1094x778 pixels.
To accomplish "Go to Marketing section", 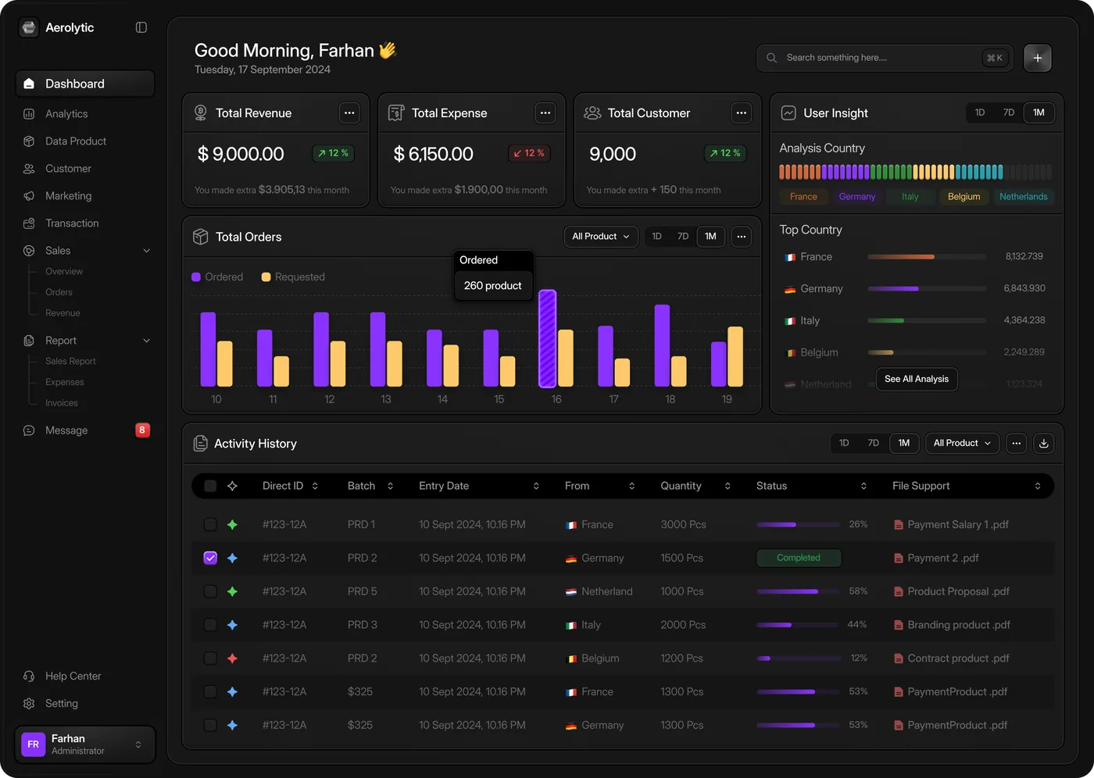I will [x=68, y=196].
